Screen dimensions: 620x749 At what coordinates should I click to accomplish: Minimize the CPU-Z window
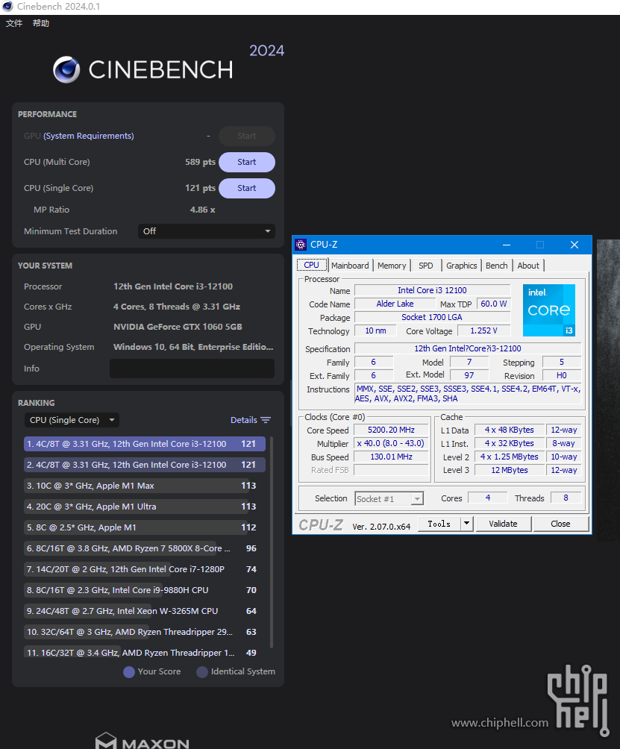[x=507, y=245]
